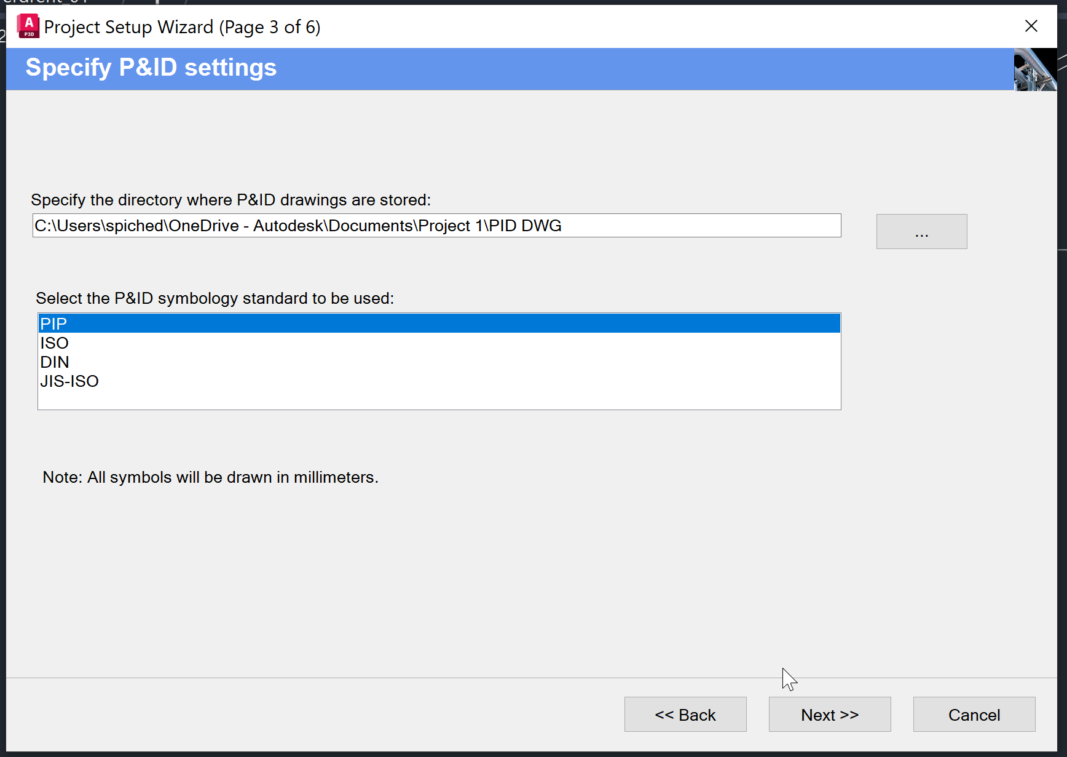The width and height of the screenshot is (1067, 757).
Task: Click the millimeters note text
Action: (x=210, y=477)
